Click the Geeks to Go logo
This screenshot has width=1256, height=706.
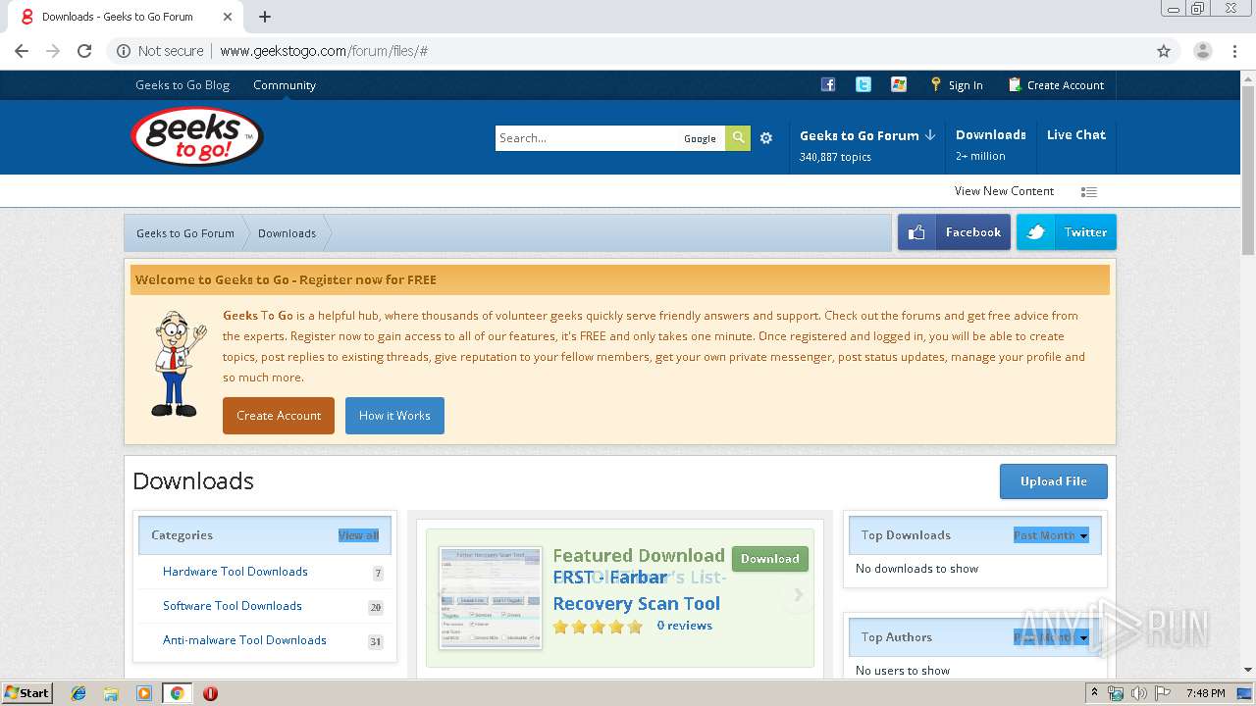coord(196,136)
